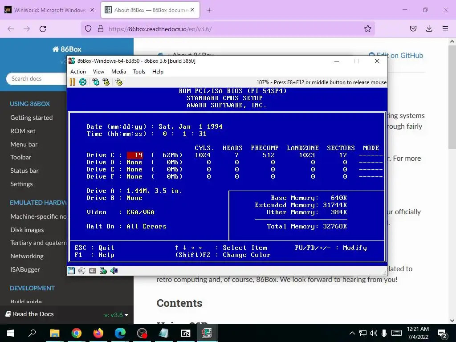Click the Halt On All Errors value
This screenshot has height=342, width=456.
[146, 226]
